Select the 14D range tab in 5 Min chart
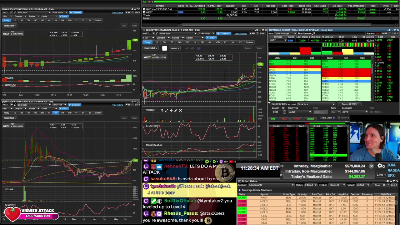 pyautogui.click(x=35, y=21)
